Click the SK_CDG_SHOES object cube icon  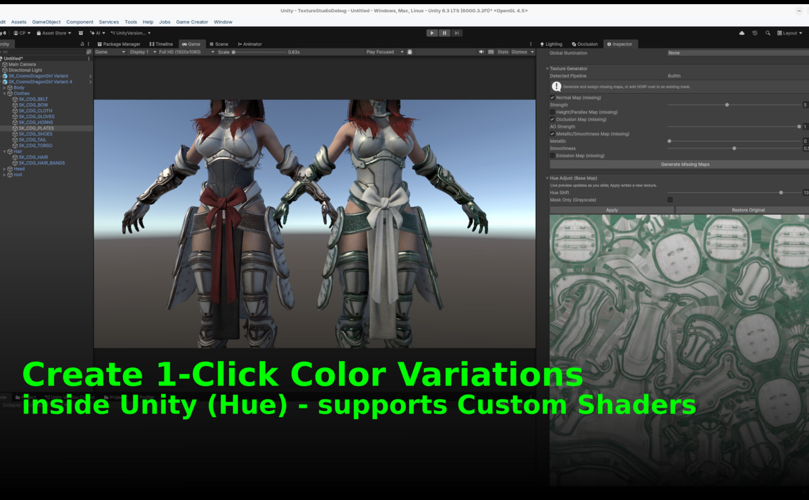pos(15,133)
